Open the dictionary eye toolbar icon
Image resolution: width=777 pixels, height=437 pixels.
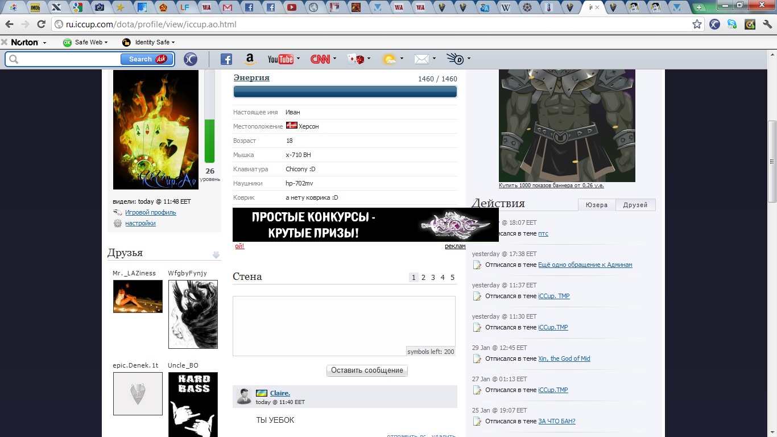tap(455, 59)
